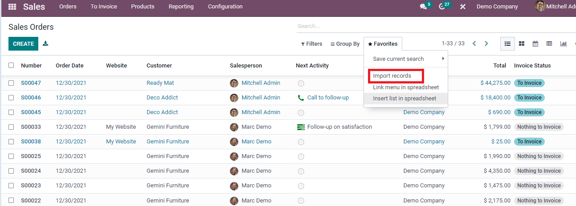Click the download export icon beside Create
Image resolution: width=576 pixels, height=206 pixels.
[x=45, y=44]
